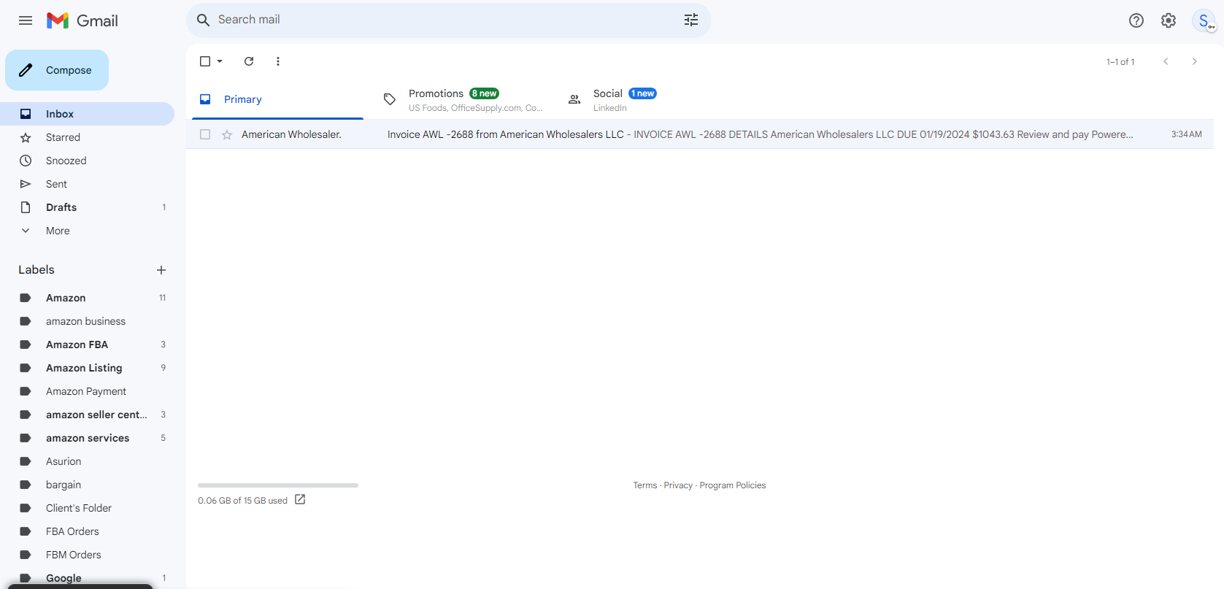Click the Sent arrow icon
1224x589 pixels.
click(26, 184)
